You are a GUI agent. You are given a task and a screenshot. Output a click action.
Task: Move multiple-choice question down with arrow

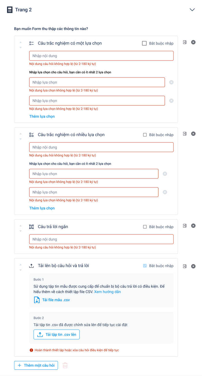coord(20,139)
